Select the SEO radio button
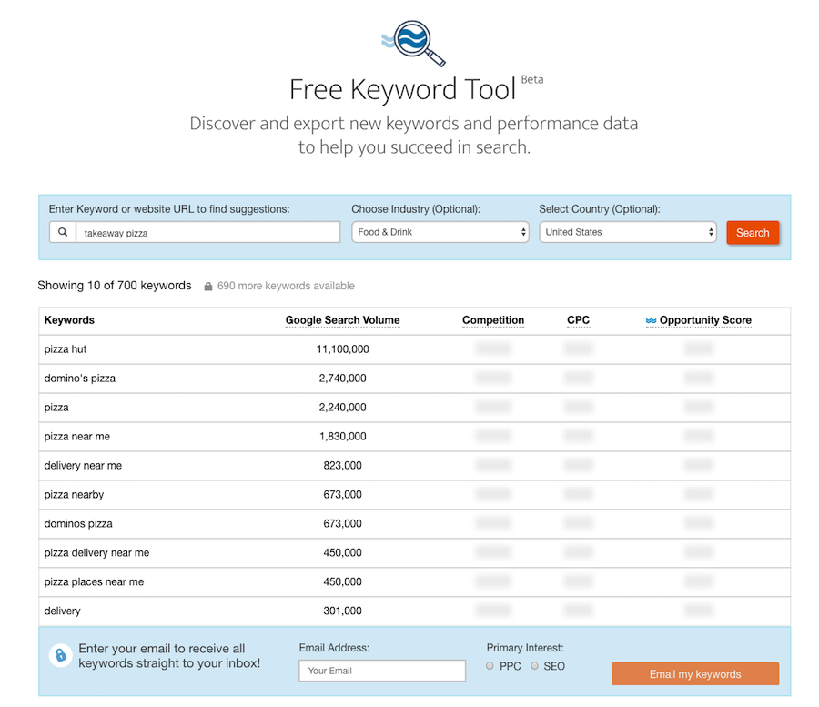 535,666
